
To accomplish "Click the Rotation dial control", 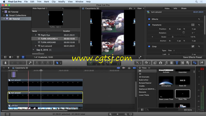I will click(x=184, y=33).
